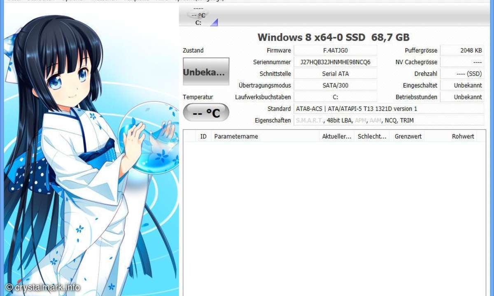Viewport: 494px width, 296px height.
Task: Click the Firmware field F.4ATJG0
Action: click(x=336, y=51)
